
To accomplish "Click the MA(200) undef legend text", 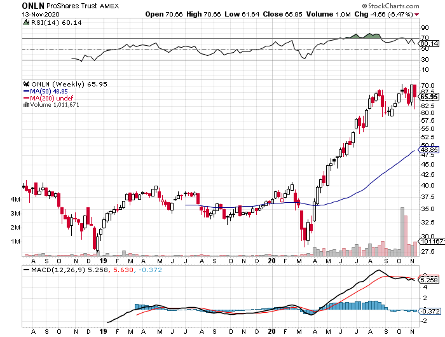I will (x=51, y=98).
